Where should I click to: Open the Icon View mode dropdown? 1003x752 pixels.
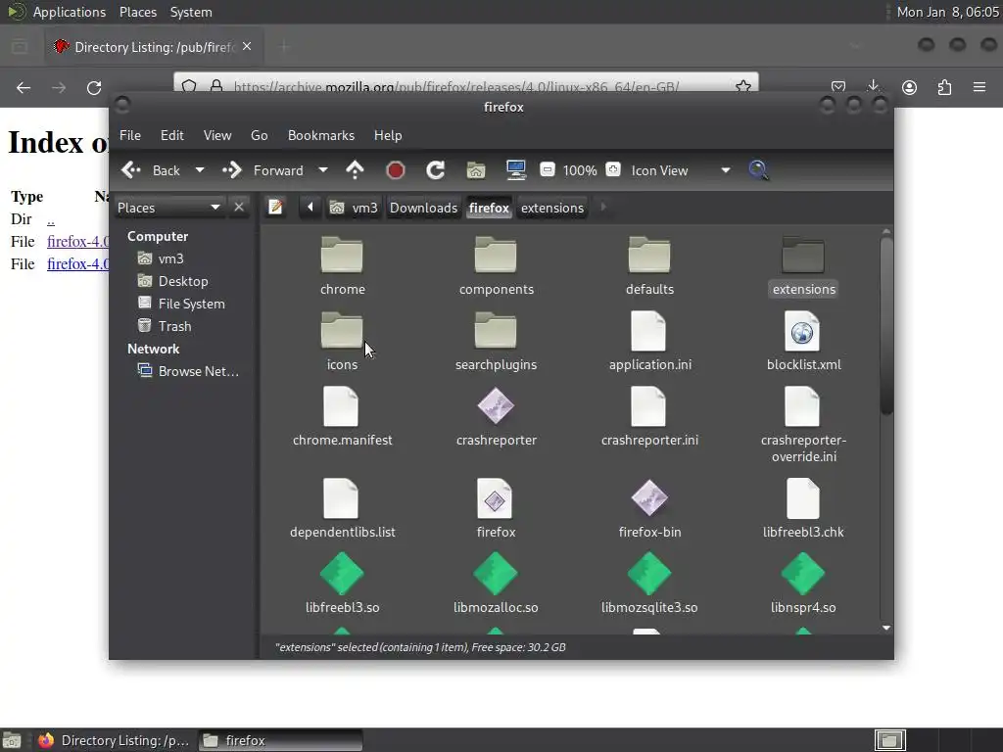point(681,170)
